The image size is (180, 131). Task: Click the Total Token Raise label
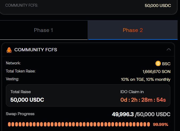pyautogui.click(x=21, y=71)
